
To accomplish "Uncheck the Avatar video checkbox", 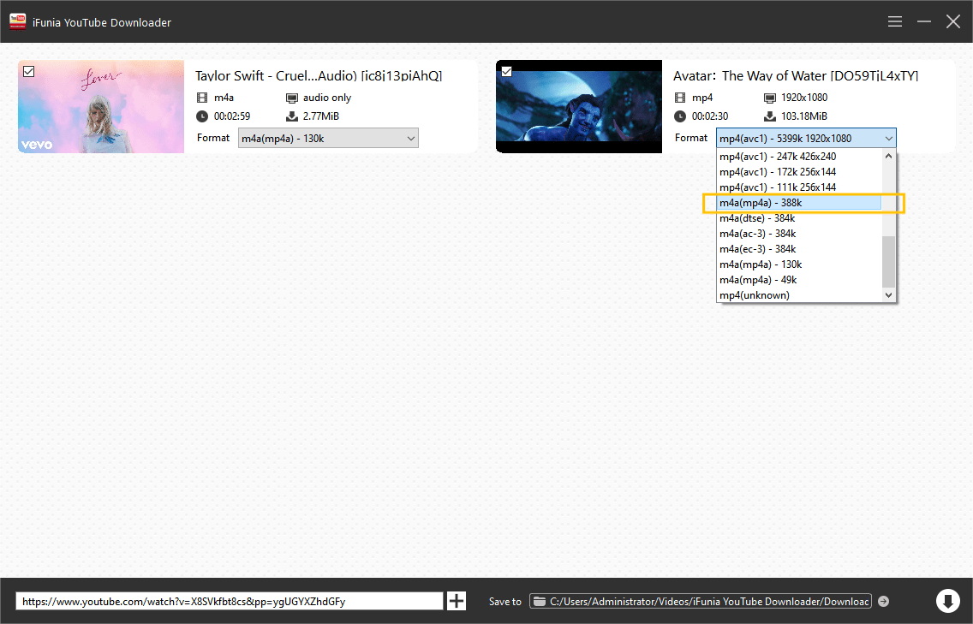I will click(x=506, y=72).
